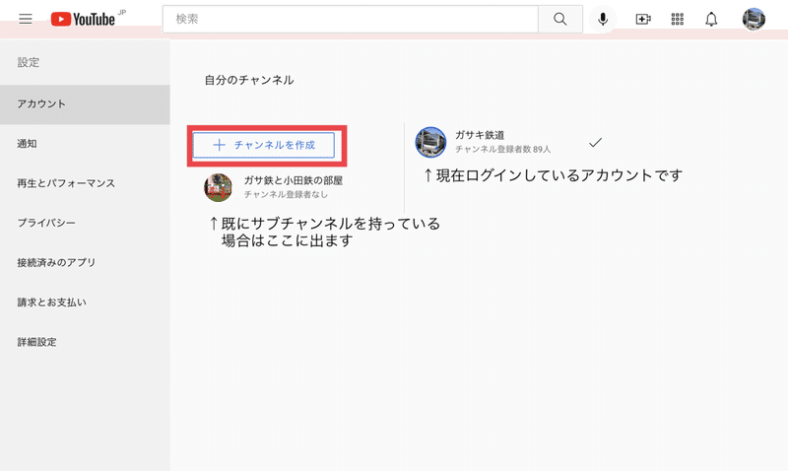Click the チャンネル登録者なし text
Screen dimensions: 788x471
(x=286, y=194)
